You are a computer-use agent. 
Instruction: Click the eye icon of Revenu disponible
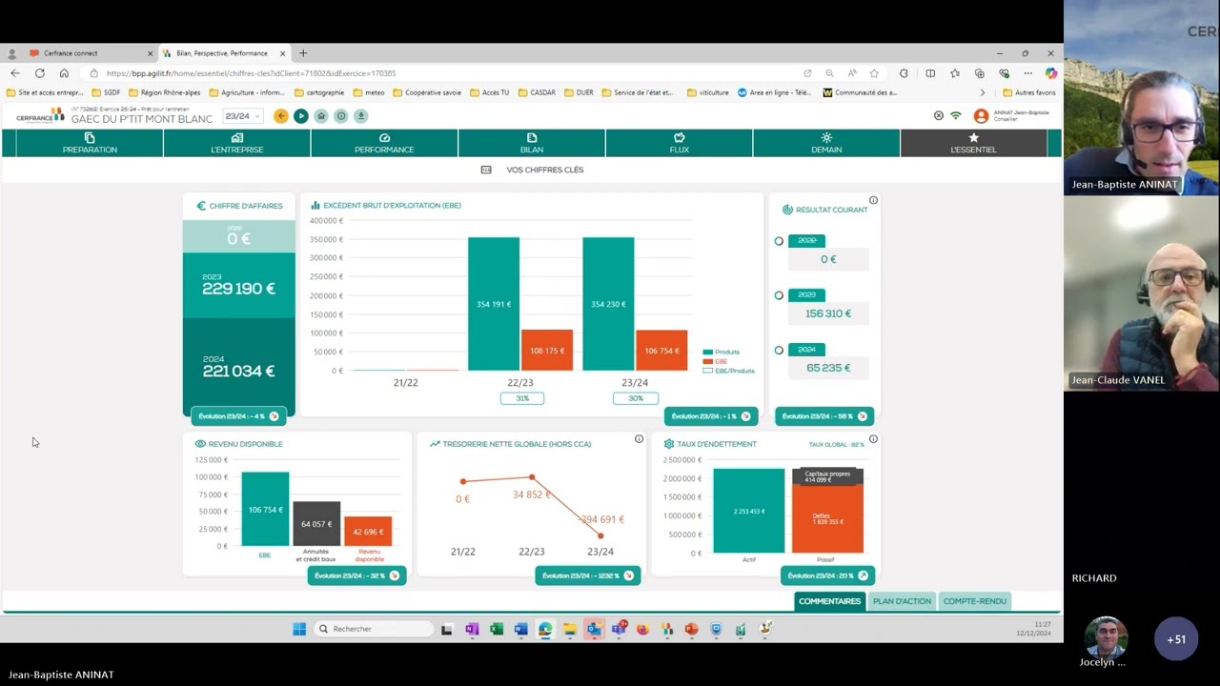tap(200, 444)
